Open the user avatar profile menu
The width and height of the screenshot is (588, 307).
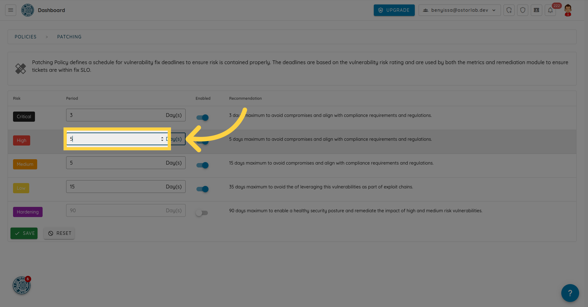coord(568,10)
